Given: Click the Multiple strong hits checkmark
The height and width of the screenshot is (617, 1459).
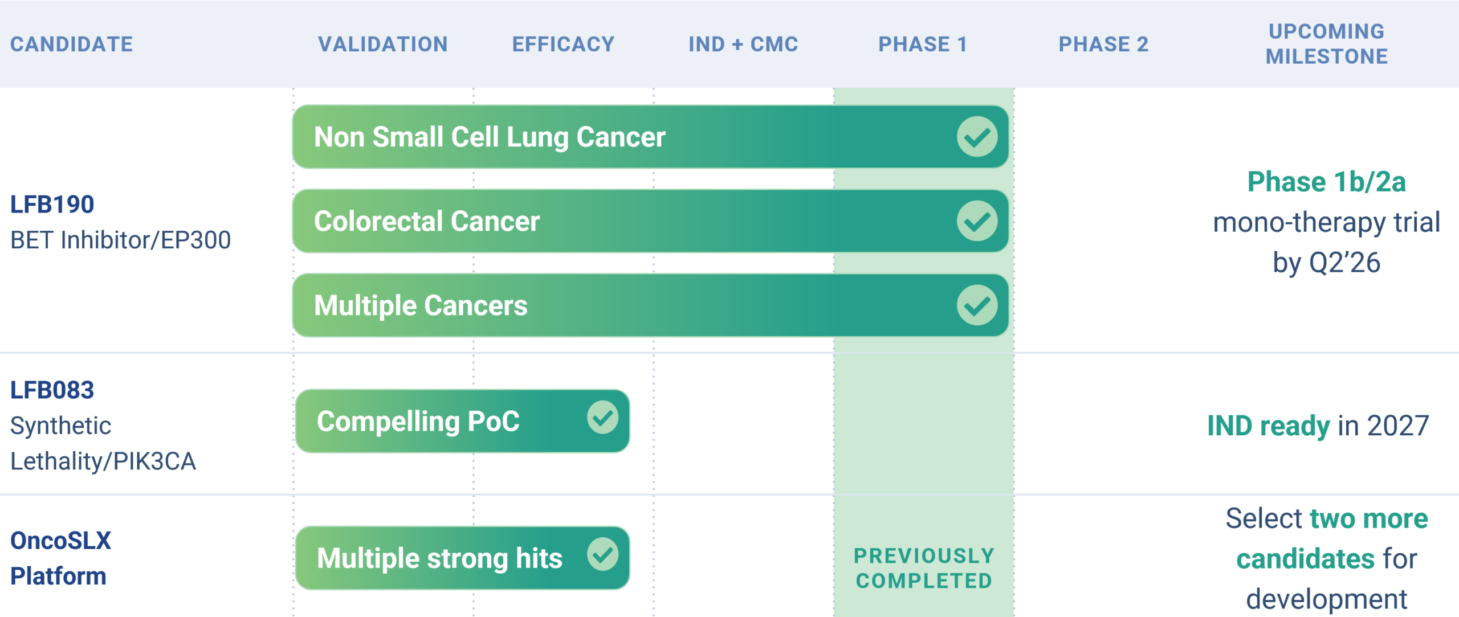Looking at the screenshot, I should pos(602,554).
